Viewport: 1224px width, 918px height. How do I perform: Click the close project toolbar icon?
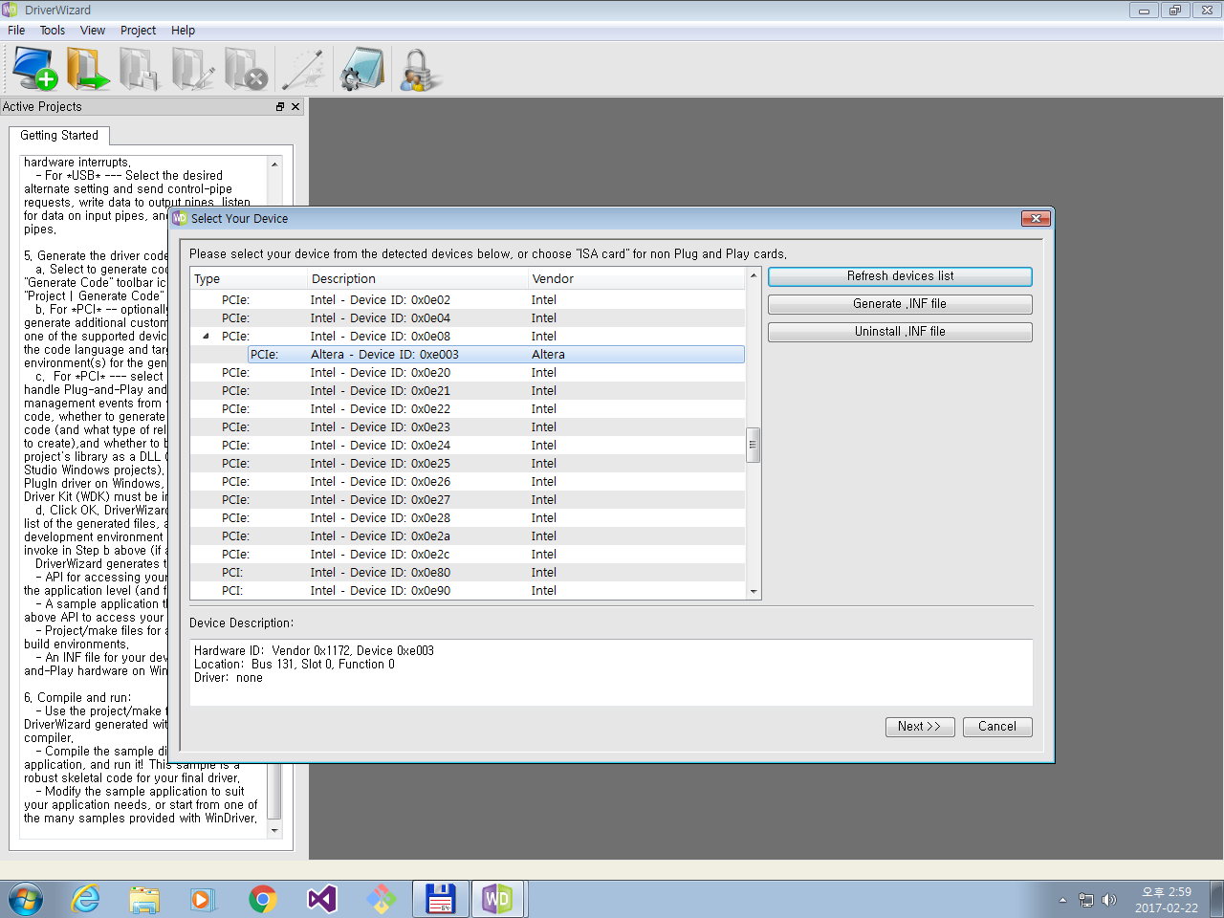(x=246, y=68)
